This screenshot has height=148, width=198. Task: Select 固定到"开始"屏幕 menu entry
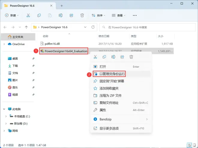[x=121, y=81]
